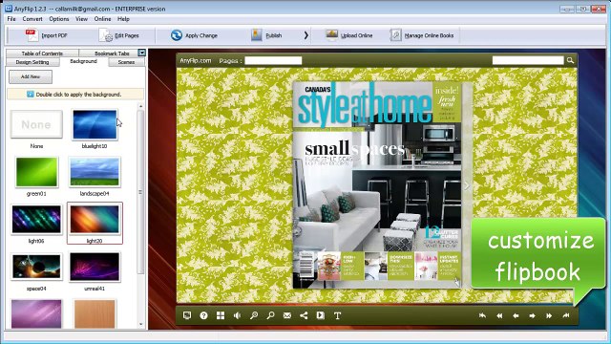Open the Options menu
Screen dimensions: 611x344
[x=59, y=19]
